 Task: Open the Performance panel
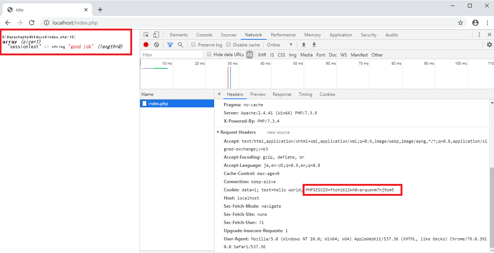283,35
